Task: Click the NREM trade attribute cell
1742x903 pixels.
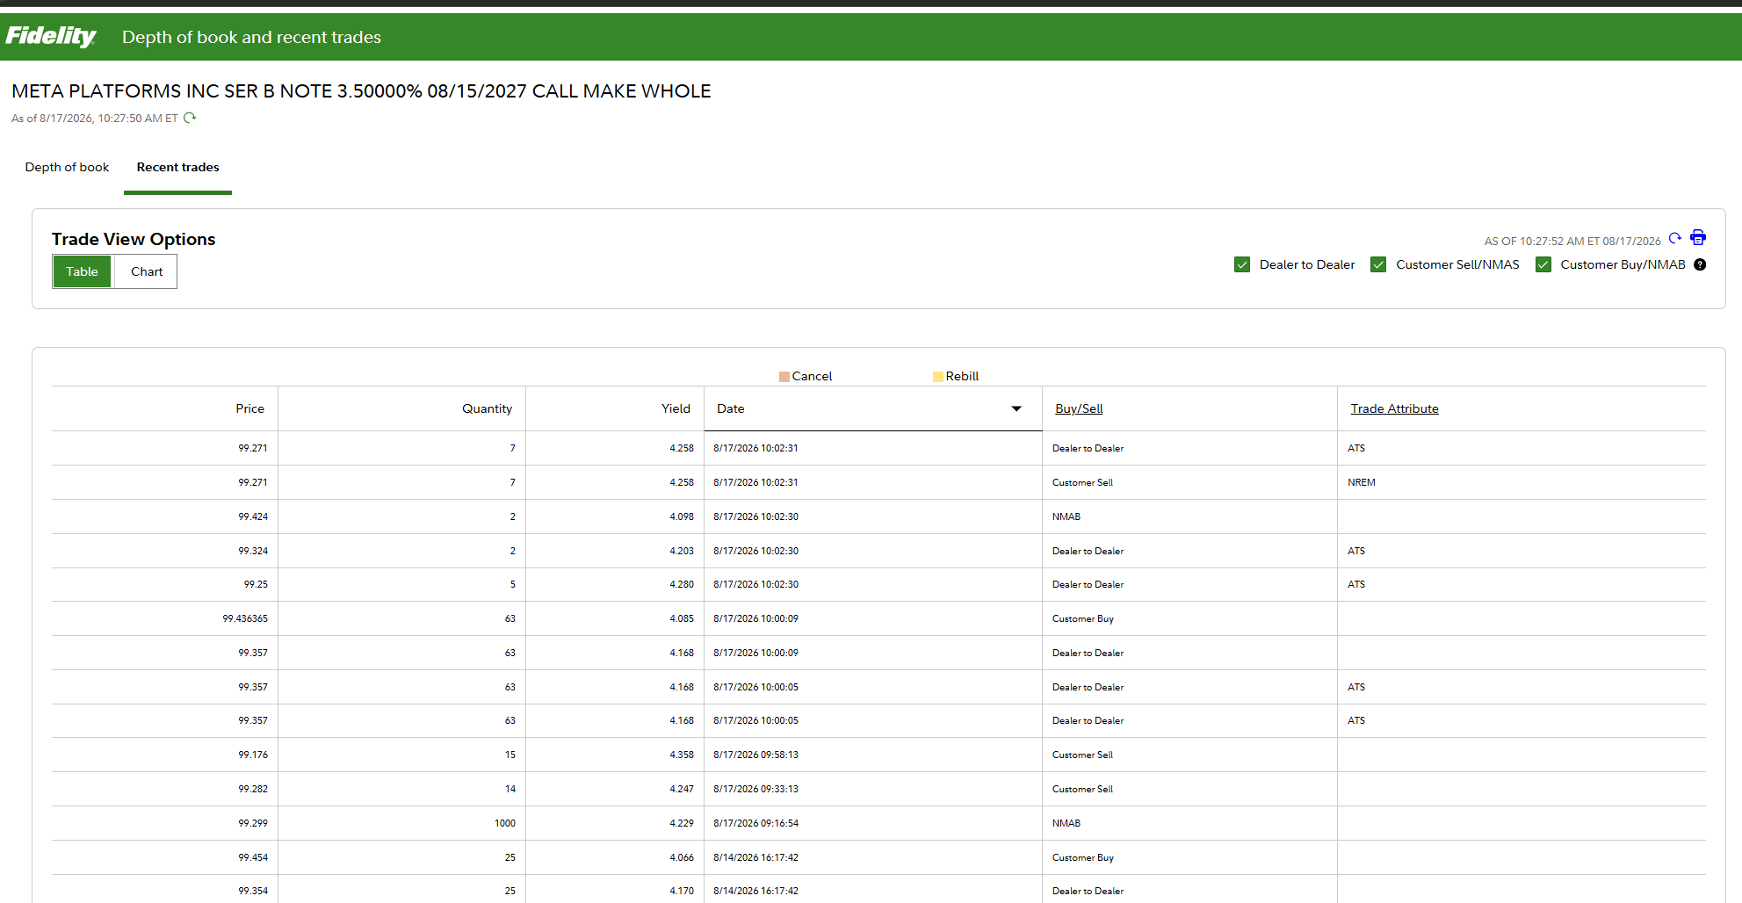Action: pos(1362,482)
